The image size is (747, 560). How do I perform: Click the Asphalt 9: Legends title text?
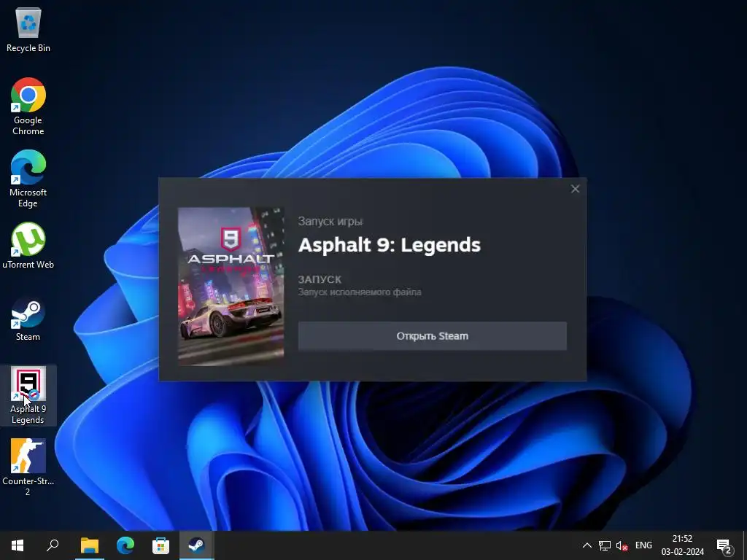point(390,245)
